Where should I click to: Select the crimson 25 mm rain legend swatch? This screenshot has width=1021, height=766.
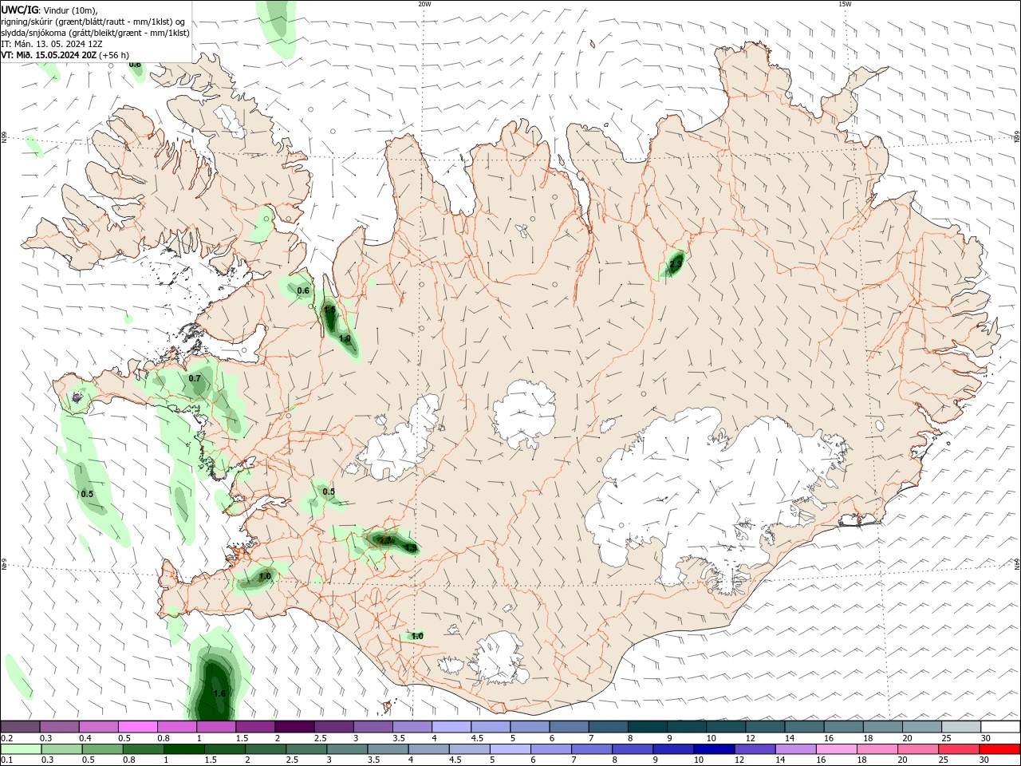[x=960, y=749]
